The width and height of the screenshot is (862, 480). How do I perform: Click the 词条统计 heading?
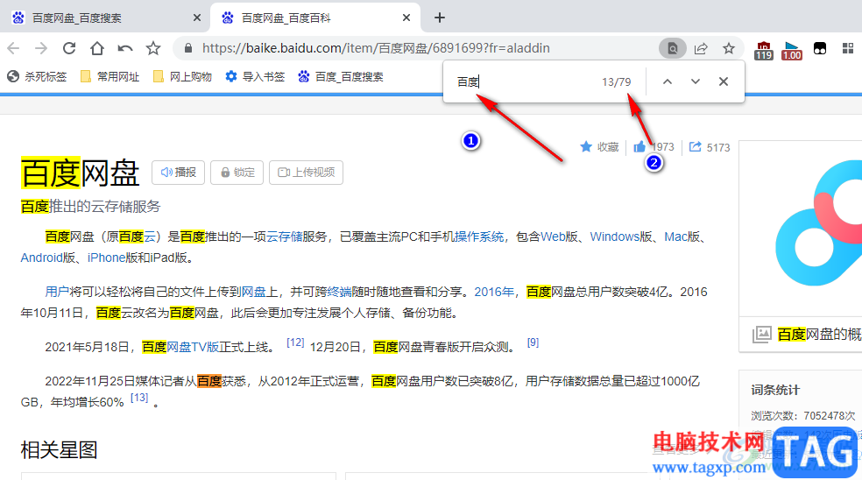[775, 391]
